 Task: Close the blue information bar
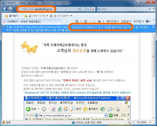153,27
